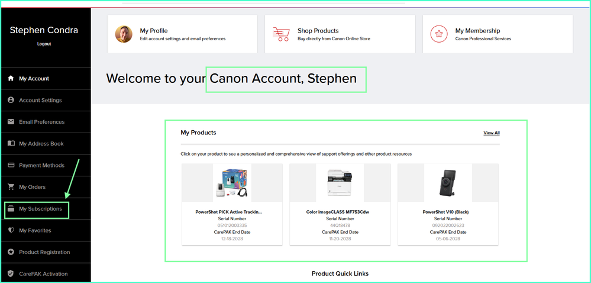This screenshot has width=591, height=283.
Task: Open the My Membership card
Action: pyautogui.click(x=498, y=34)
